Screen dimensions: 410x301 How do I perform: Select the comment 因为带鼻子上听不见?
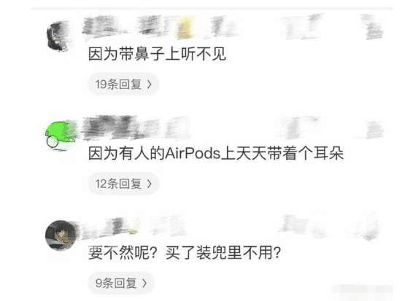tap(157, 54)
